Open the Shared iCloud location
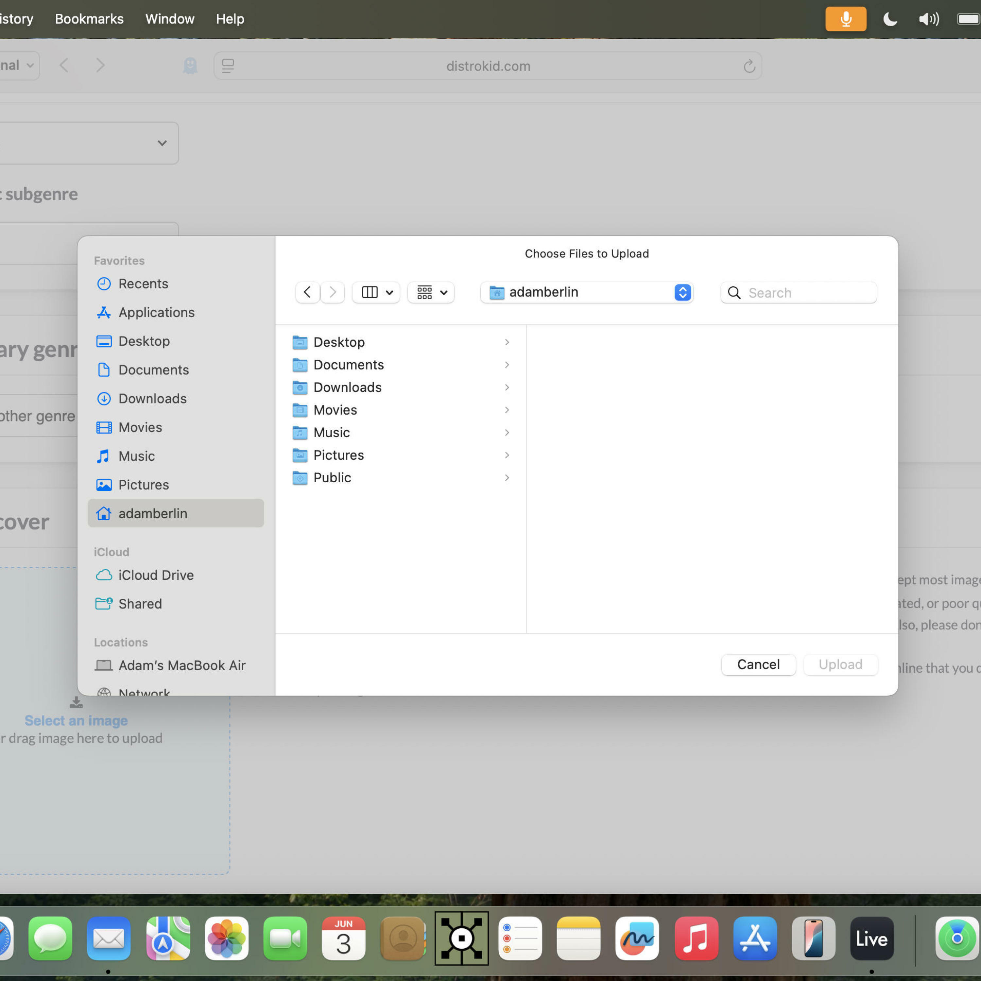The width and height of the screenshot is (981, 981). (175, 604)
